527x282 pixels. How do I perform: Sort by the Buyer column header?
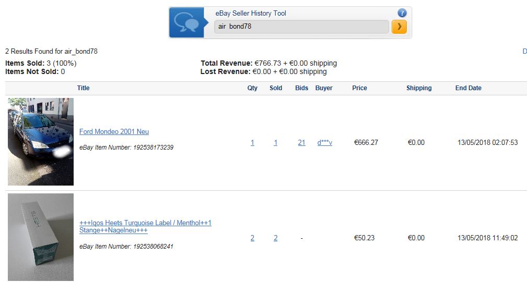(x=324, y=88)
